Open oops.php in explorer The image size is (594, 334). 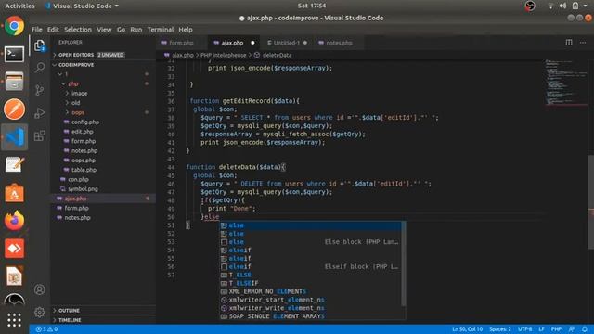[84, 161]
